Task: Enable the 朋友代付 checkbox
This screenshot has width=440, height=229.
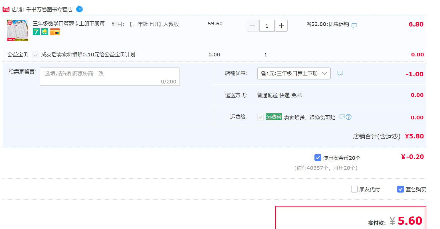Action: coord(354,189)
